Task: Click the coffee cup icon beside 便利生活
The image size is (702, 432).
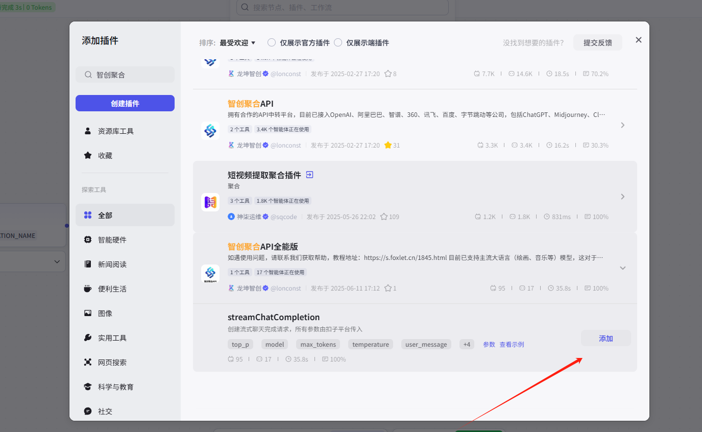Action: (88, 289)
